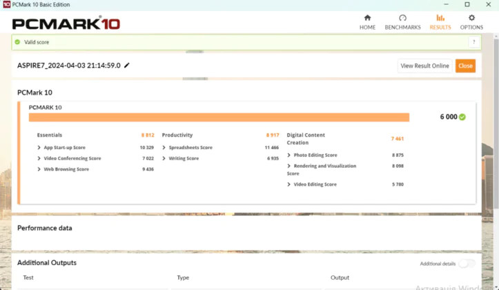The image size is (499, 290).
Task: Click the question mark help icon
Action: [474, 42]
